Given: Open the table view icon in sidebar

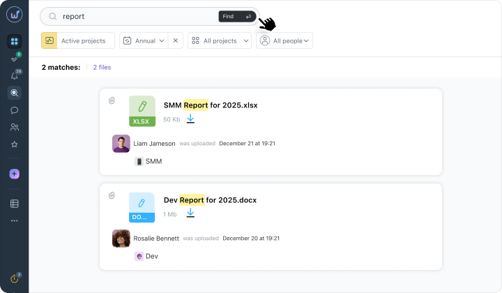Looking at the screenshot, I should tap(15, 204).
